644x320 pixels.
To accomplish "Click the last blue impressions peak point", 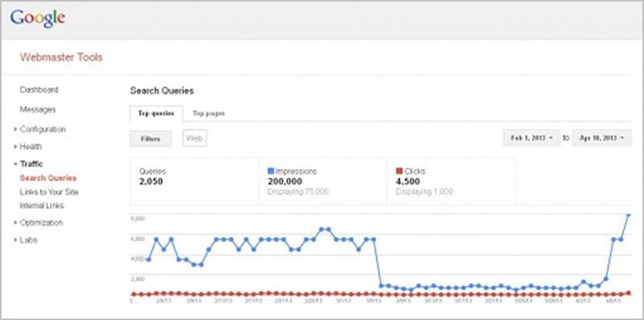I will [x=628, y=214].
